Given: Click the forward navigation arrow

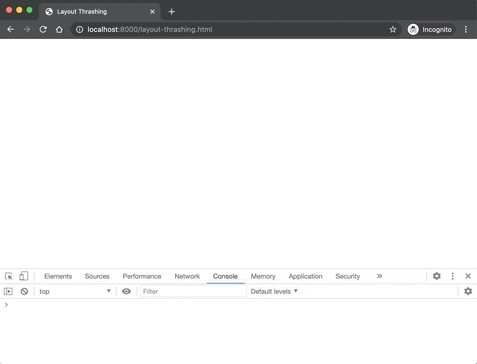Looking at the screenshot, I should [27, 29].
